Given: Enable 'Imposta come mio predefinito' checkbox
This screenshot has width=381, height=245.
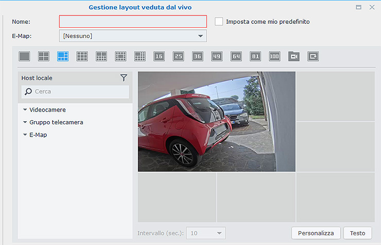Looking at the screenshot, I should click(x=219, y=22).
